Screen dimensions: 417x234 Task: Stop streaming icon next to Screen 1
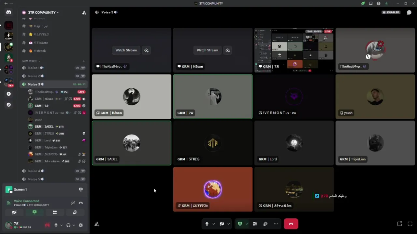[x=81, y=189]
